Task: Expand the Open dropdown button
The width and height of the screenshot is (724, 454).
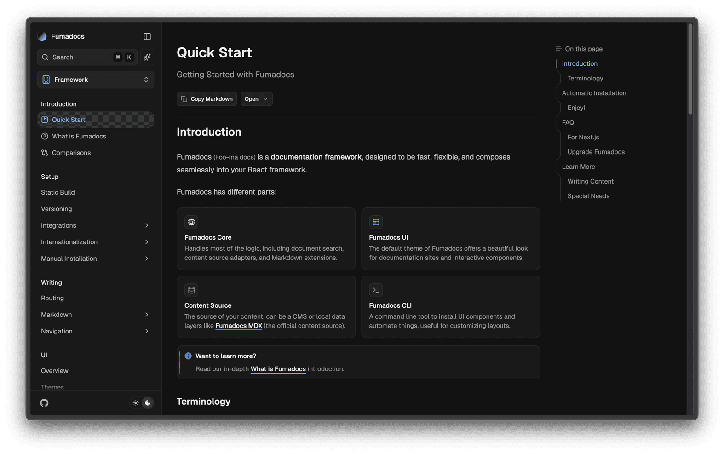Action: click(x=256, y=99)
